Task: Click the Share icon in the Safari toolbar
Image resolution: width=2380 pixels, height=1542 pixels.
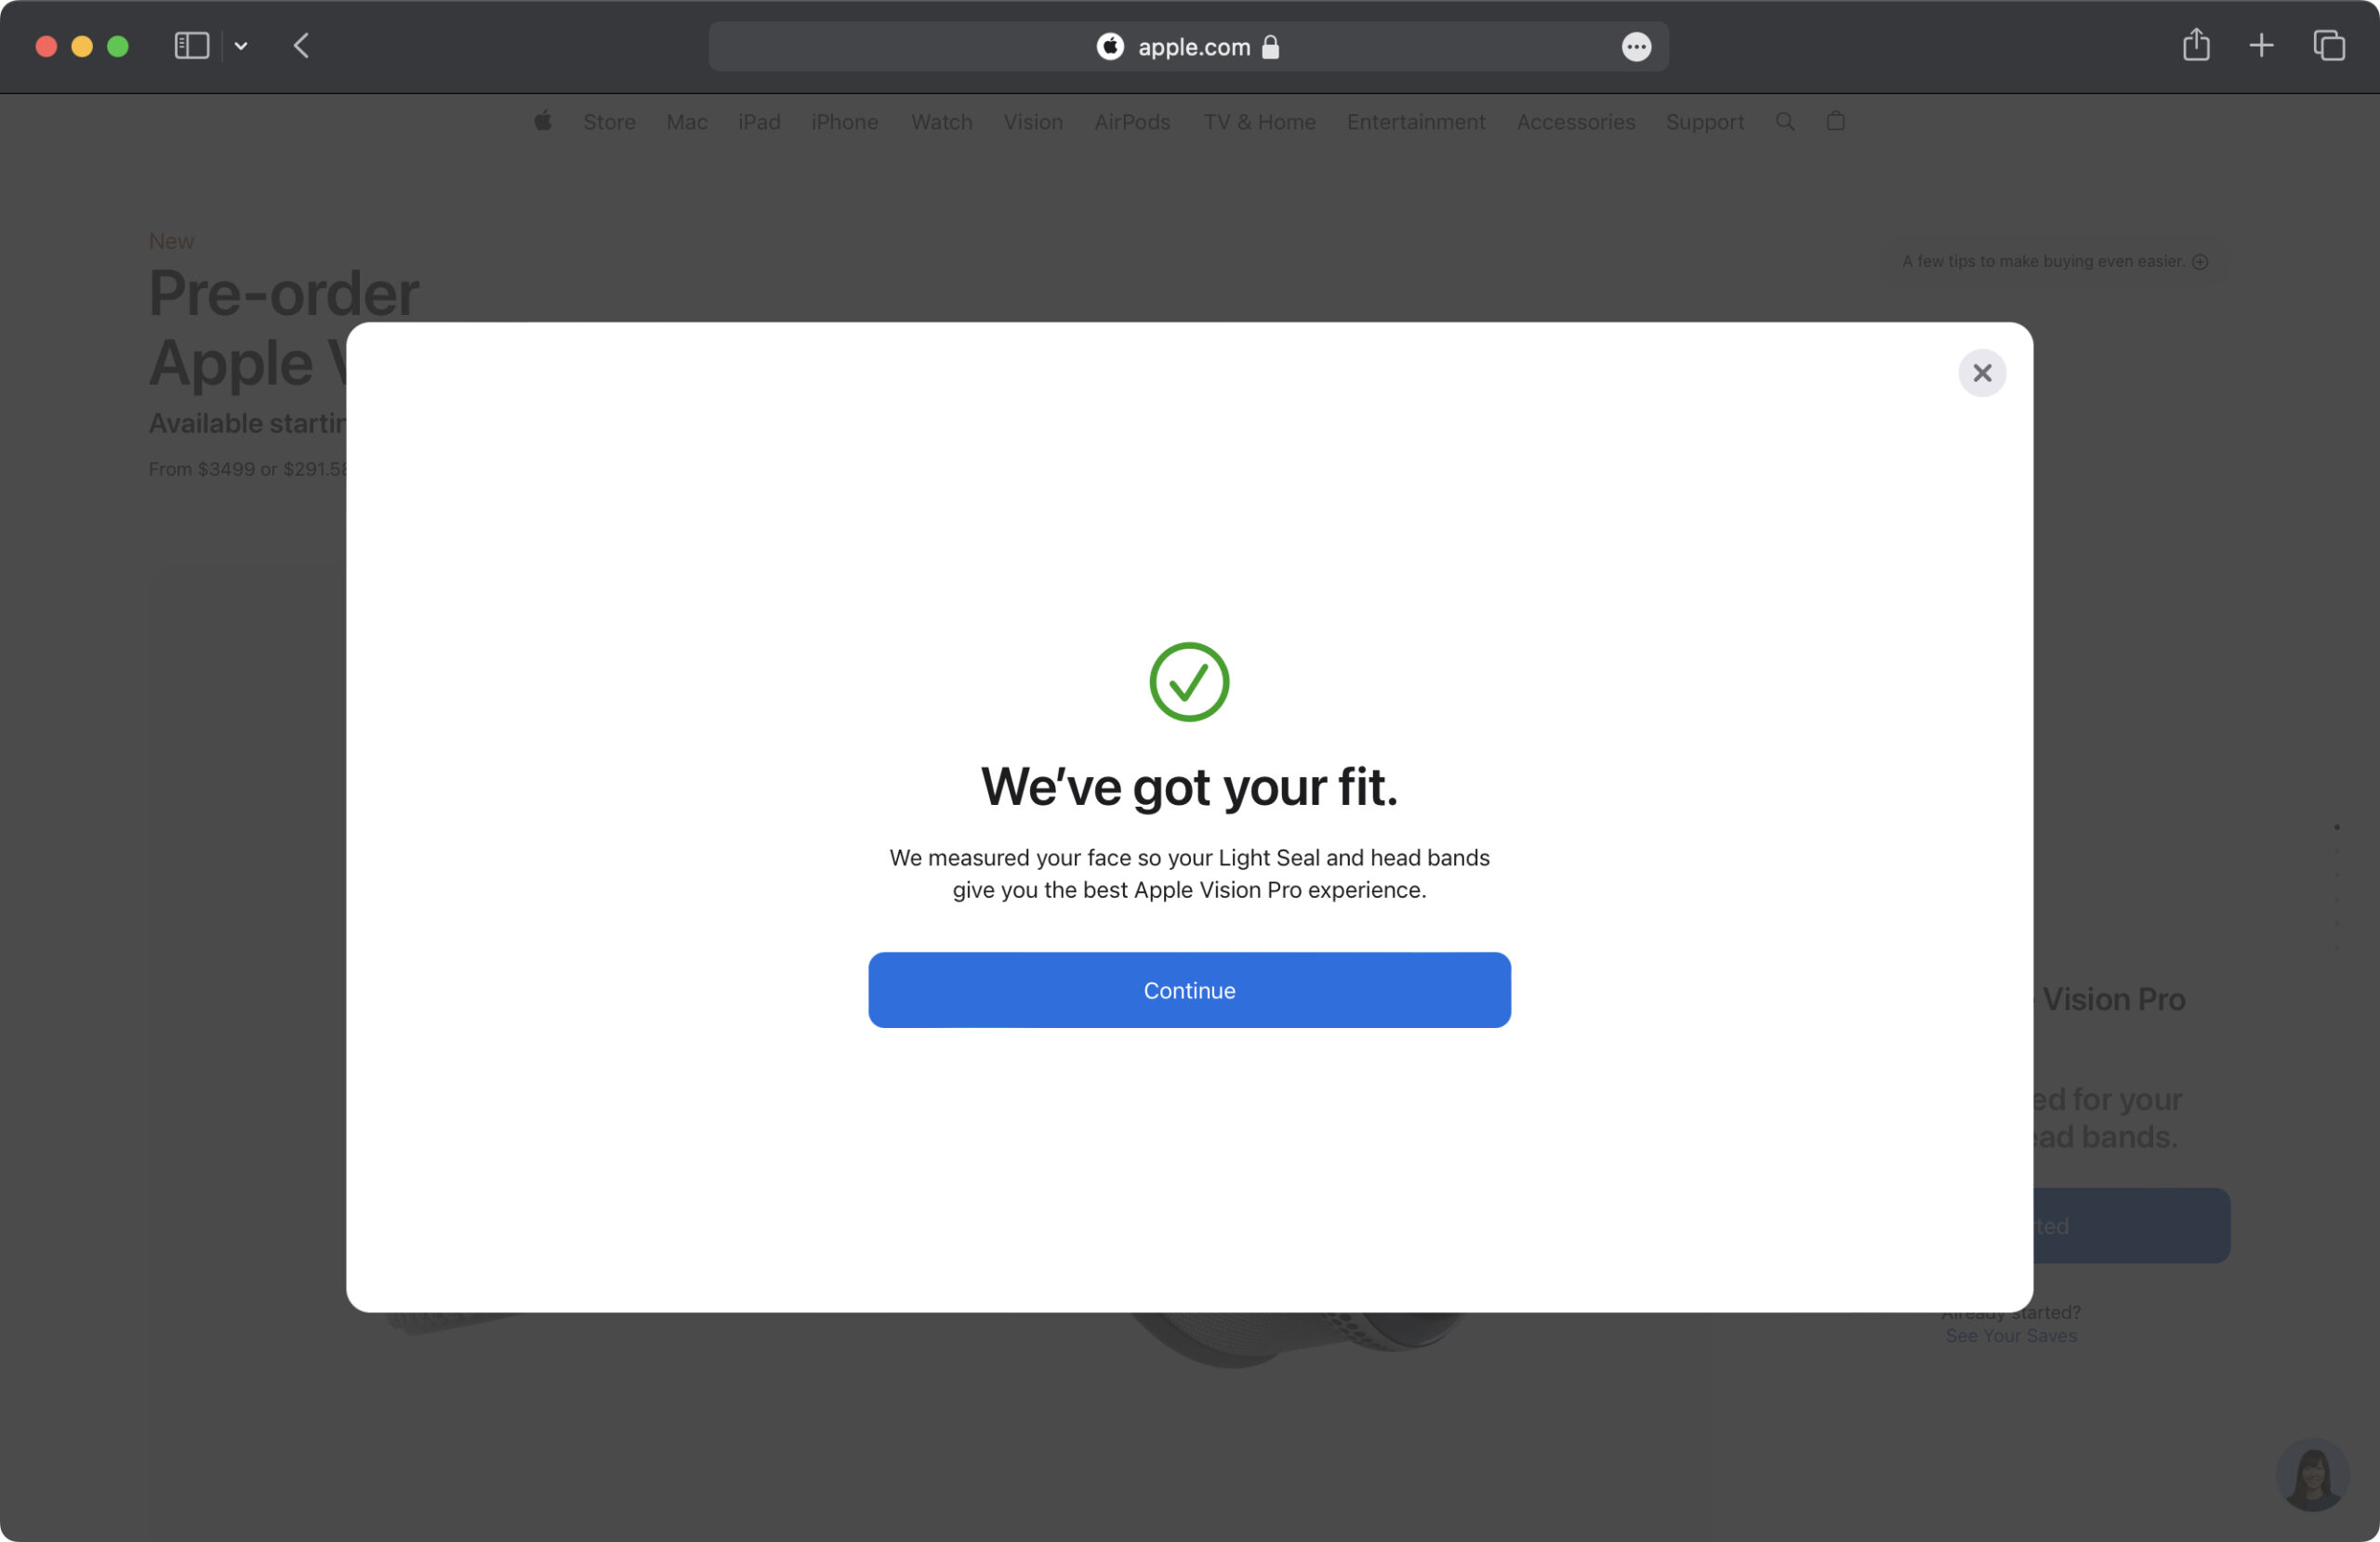Action: 2196,45
